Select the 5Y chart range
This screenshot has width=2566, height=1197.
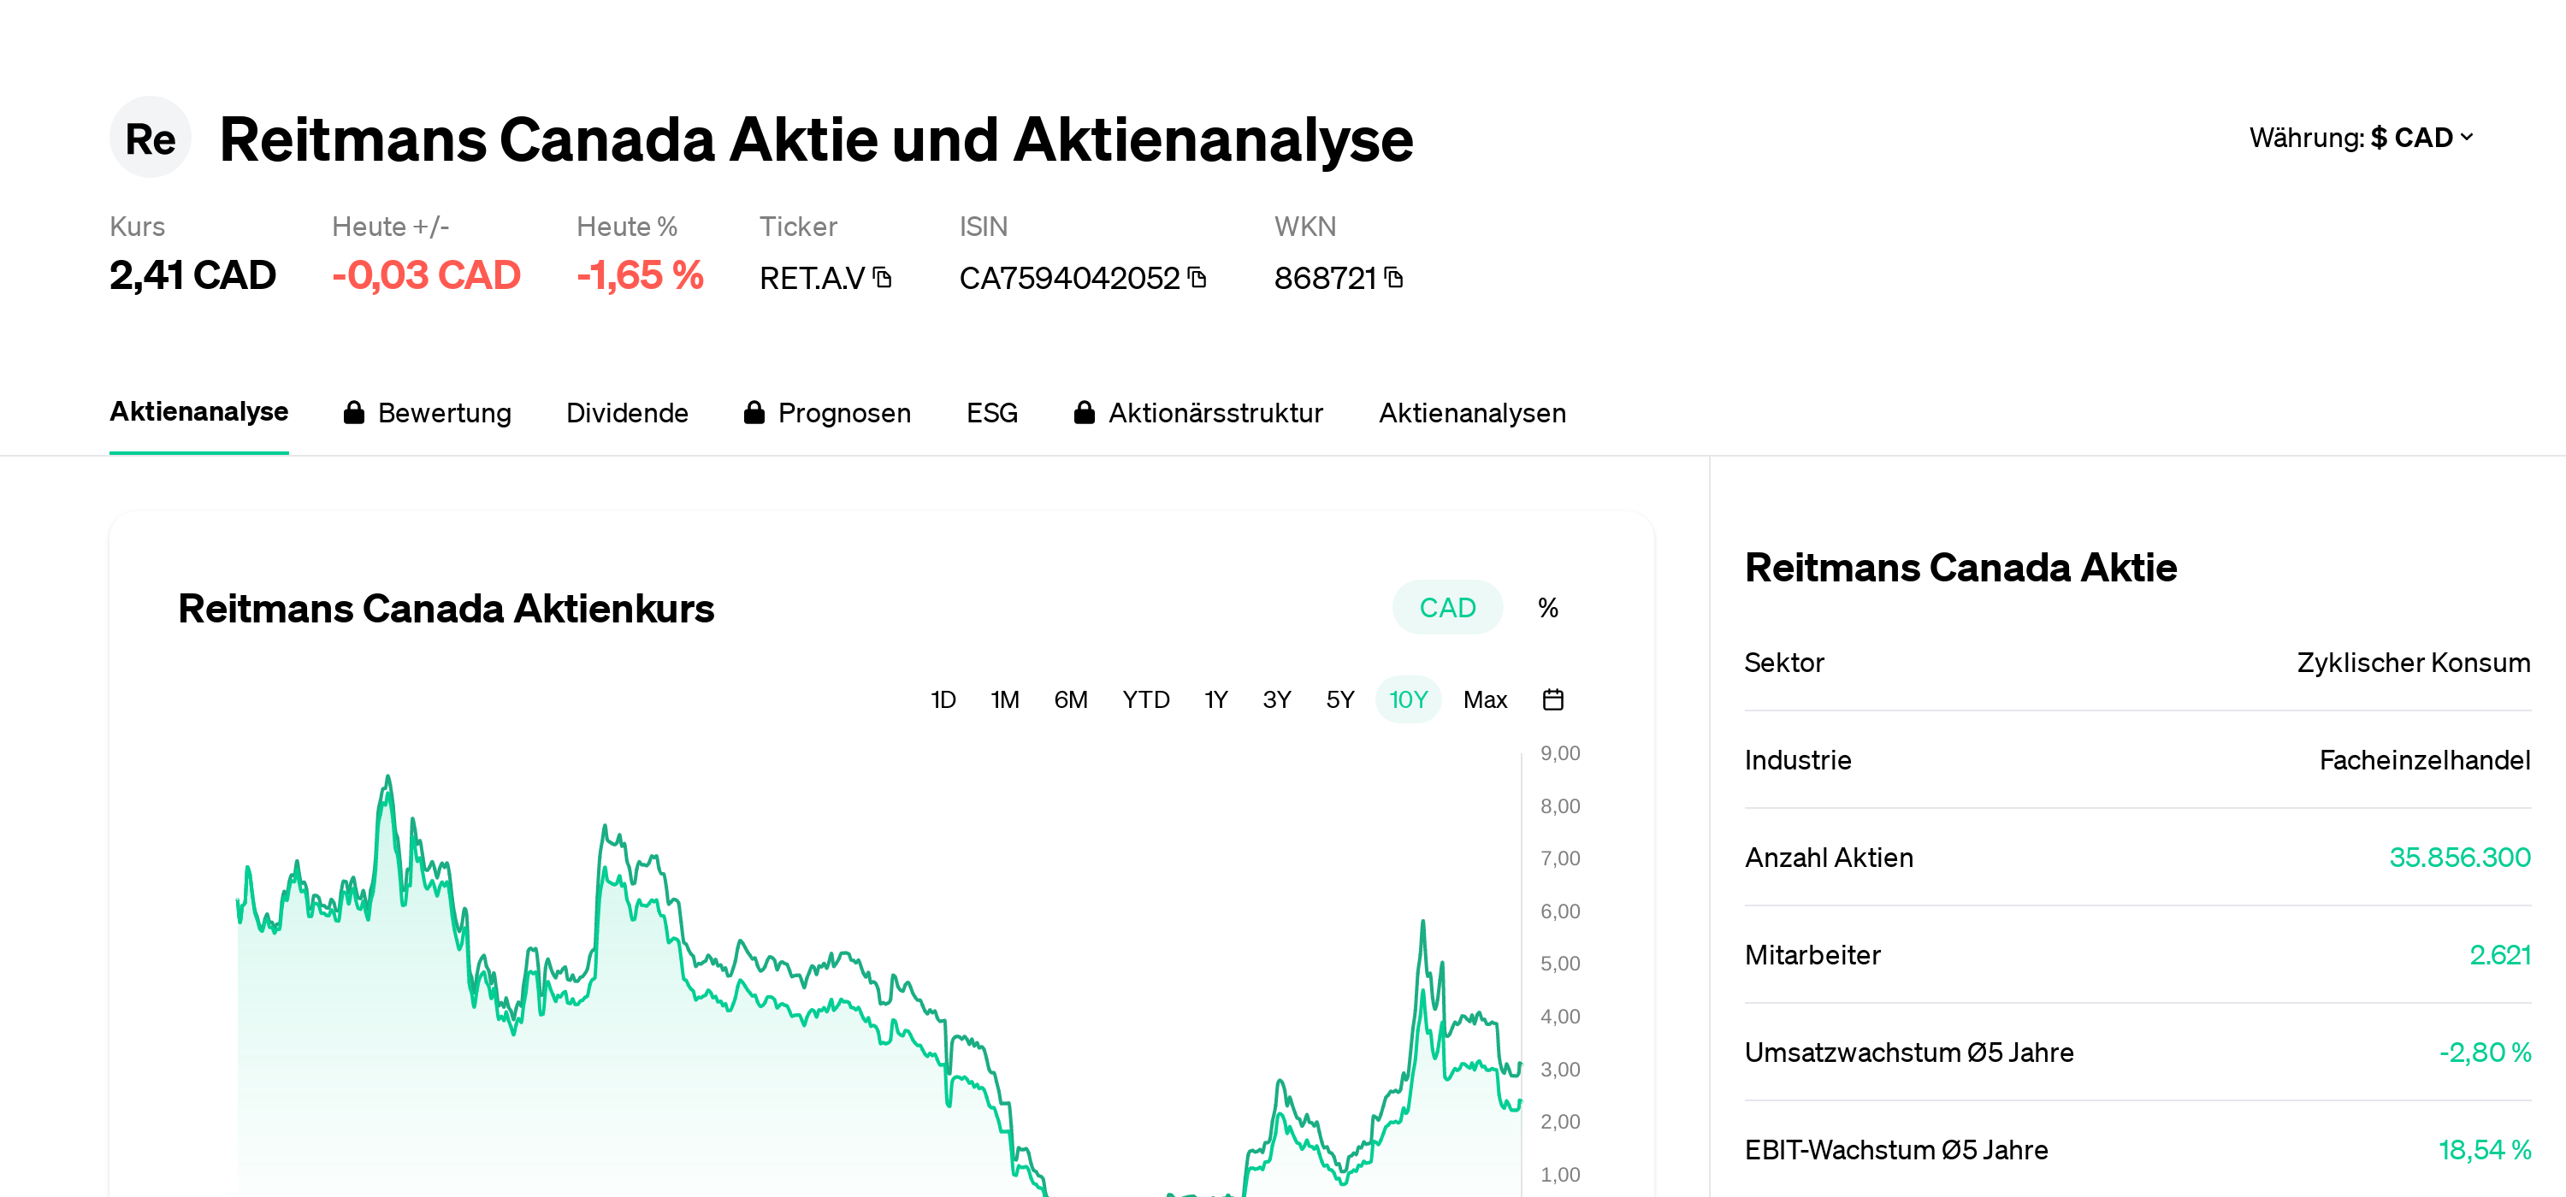[1339, 700]
